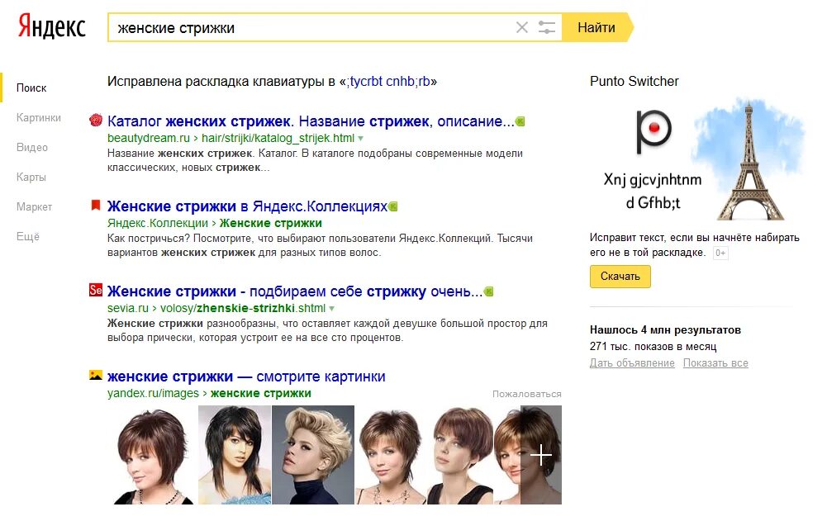Click the text Нашлось 4 млн результатов

point(665,330)
